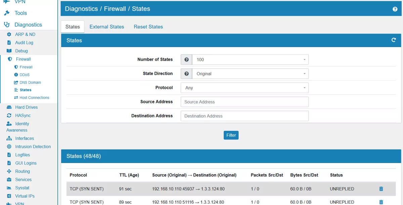Delete the 192.168.10.110:45937 state entry
Viewport: 403px width, 205px height.
point(381,189)
